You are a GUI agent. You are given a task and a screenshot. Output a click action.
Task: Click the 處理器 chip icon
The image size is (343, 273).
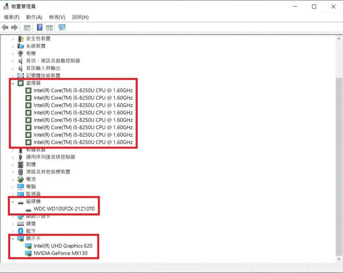[x=21, y=83]
